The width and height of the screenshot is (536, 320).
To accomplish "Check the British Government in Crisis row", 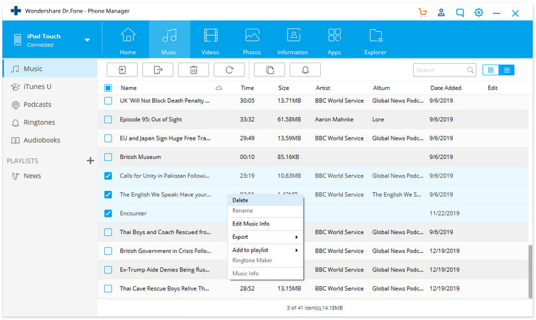I will click(108, 251).
